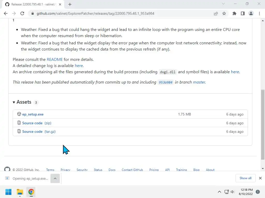Click the zip file icon beside Source code (zip)
This screenshot has height=198, width=265.
[x=19, y=123]
